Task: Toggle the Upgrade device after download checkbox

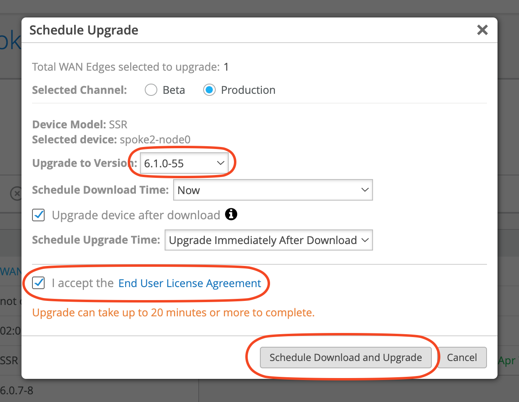Action: point(39,215)
